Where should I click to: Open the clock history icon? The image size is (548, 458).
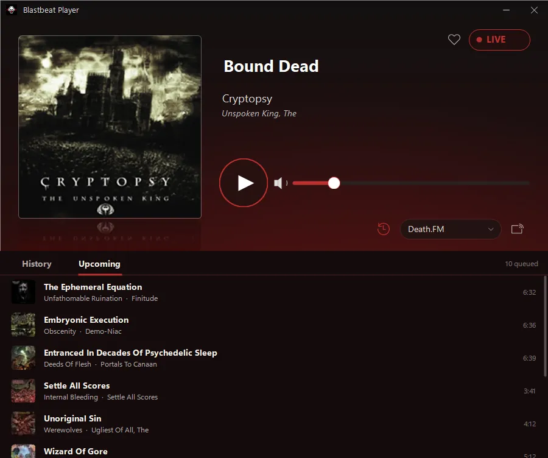(384, 229)
